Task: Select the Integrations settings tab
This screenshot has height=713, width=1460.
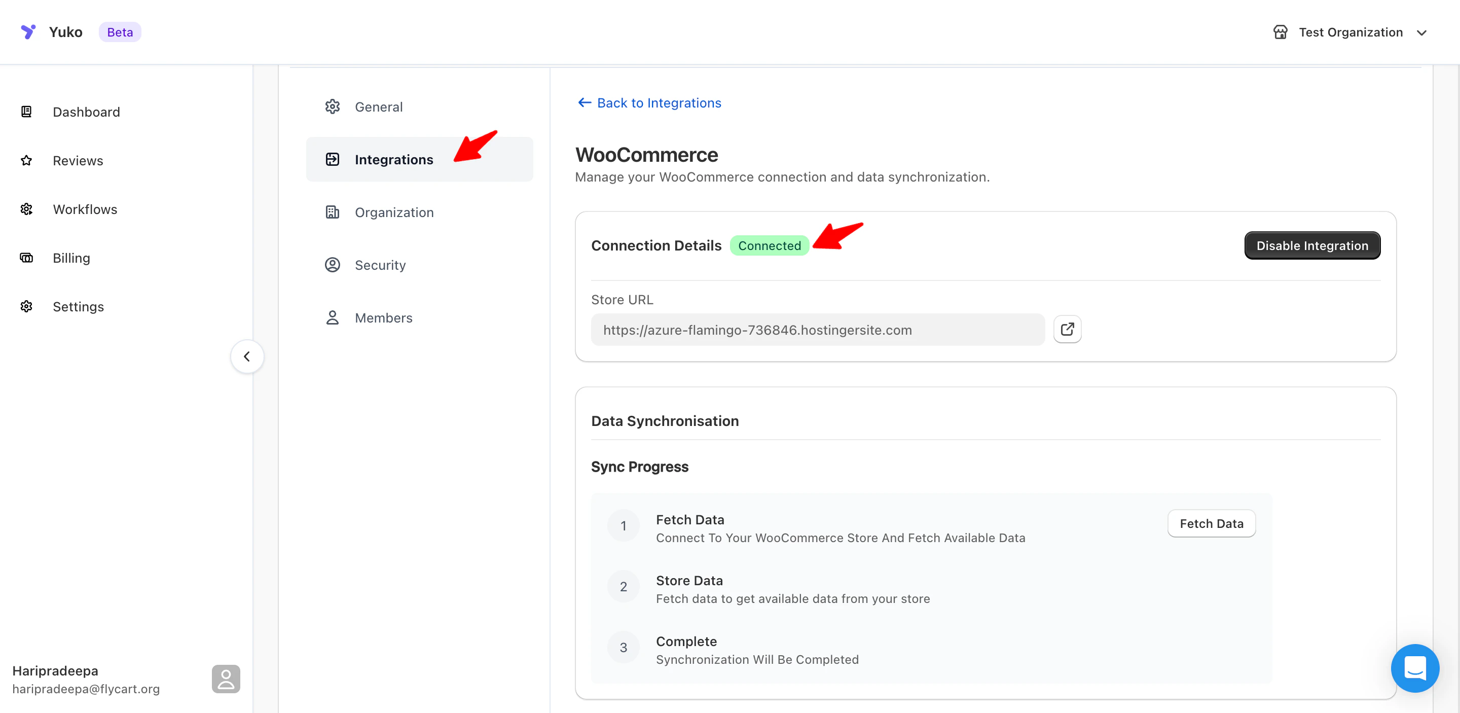Action: [393, 159]
